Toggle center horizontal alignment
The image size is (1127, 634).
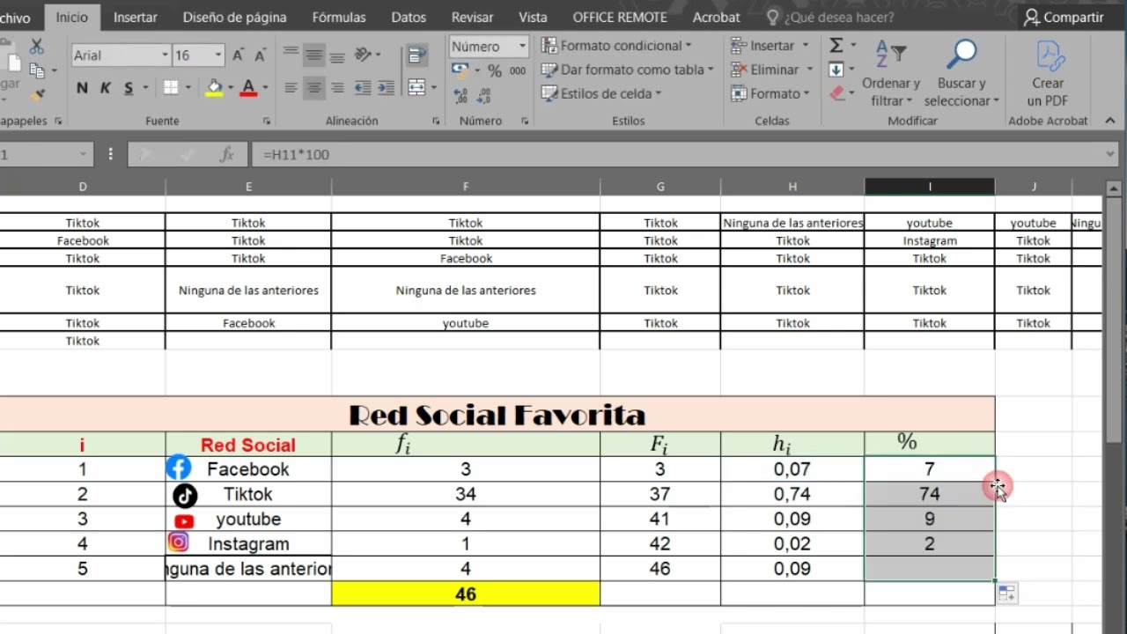coord(314,88)
